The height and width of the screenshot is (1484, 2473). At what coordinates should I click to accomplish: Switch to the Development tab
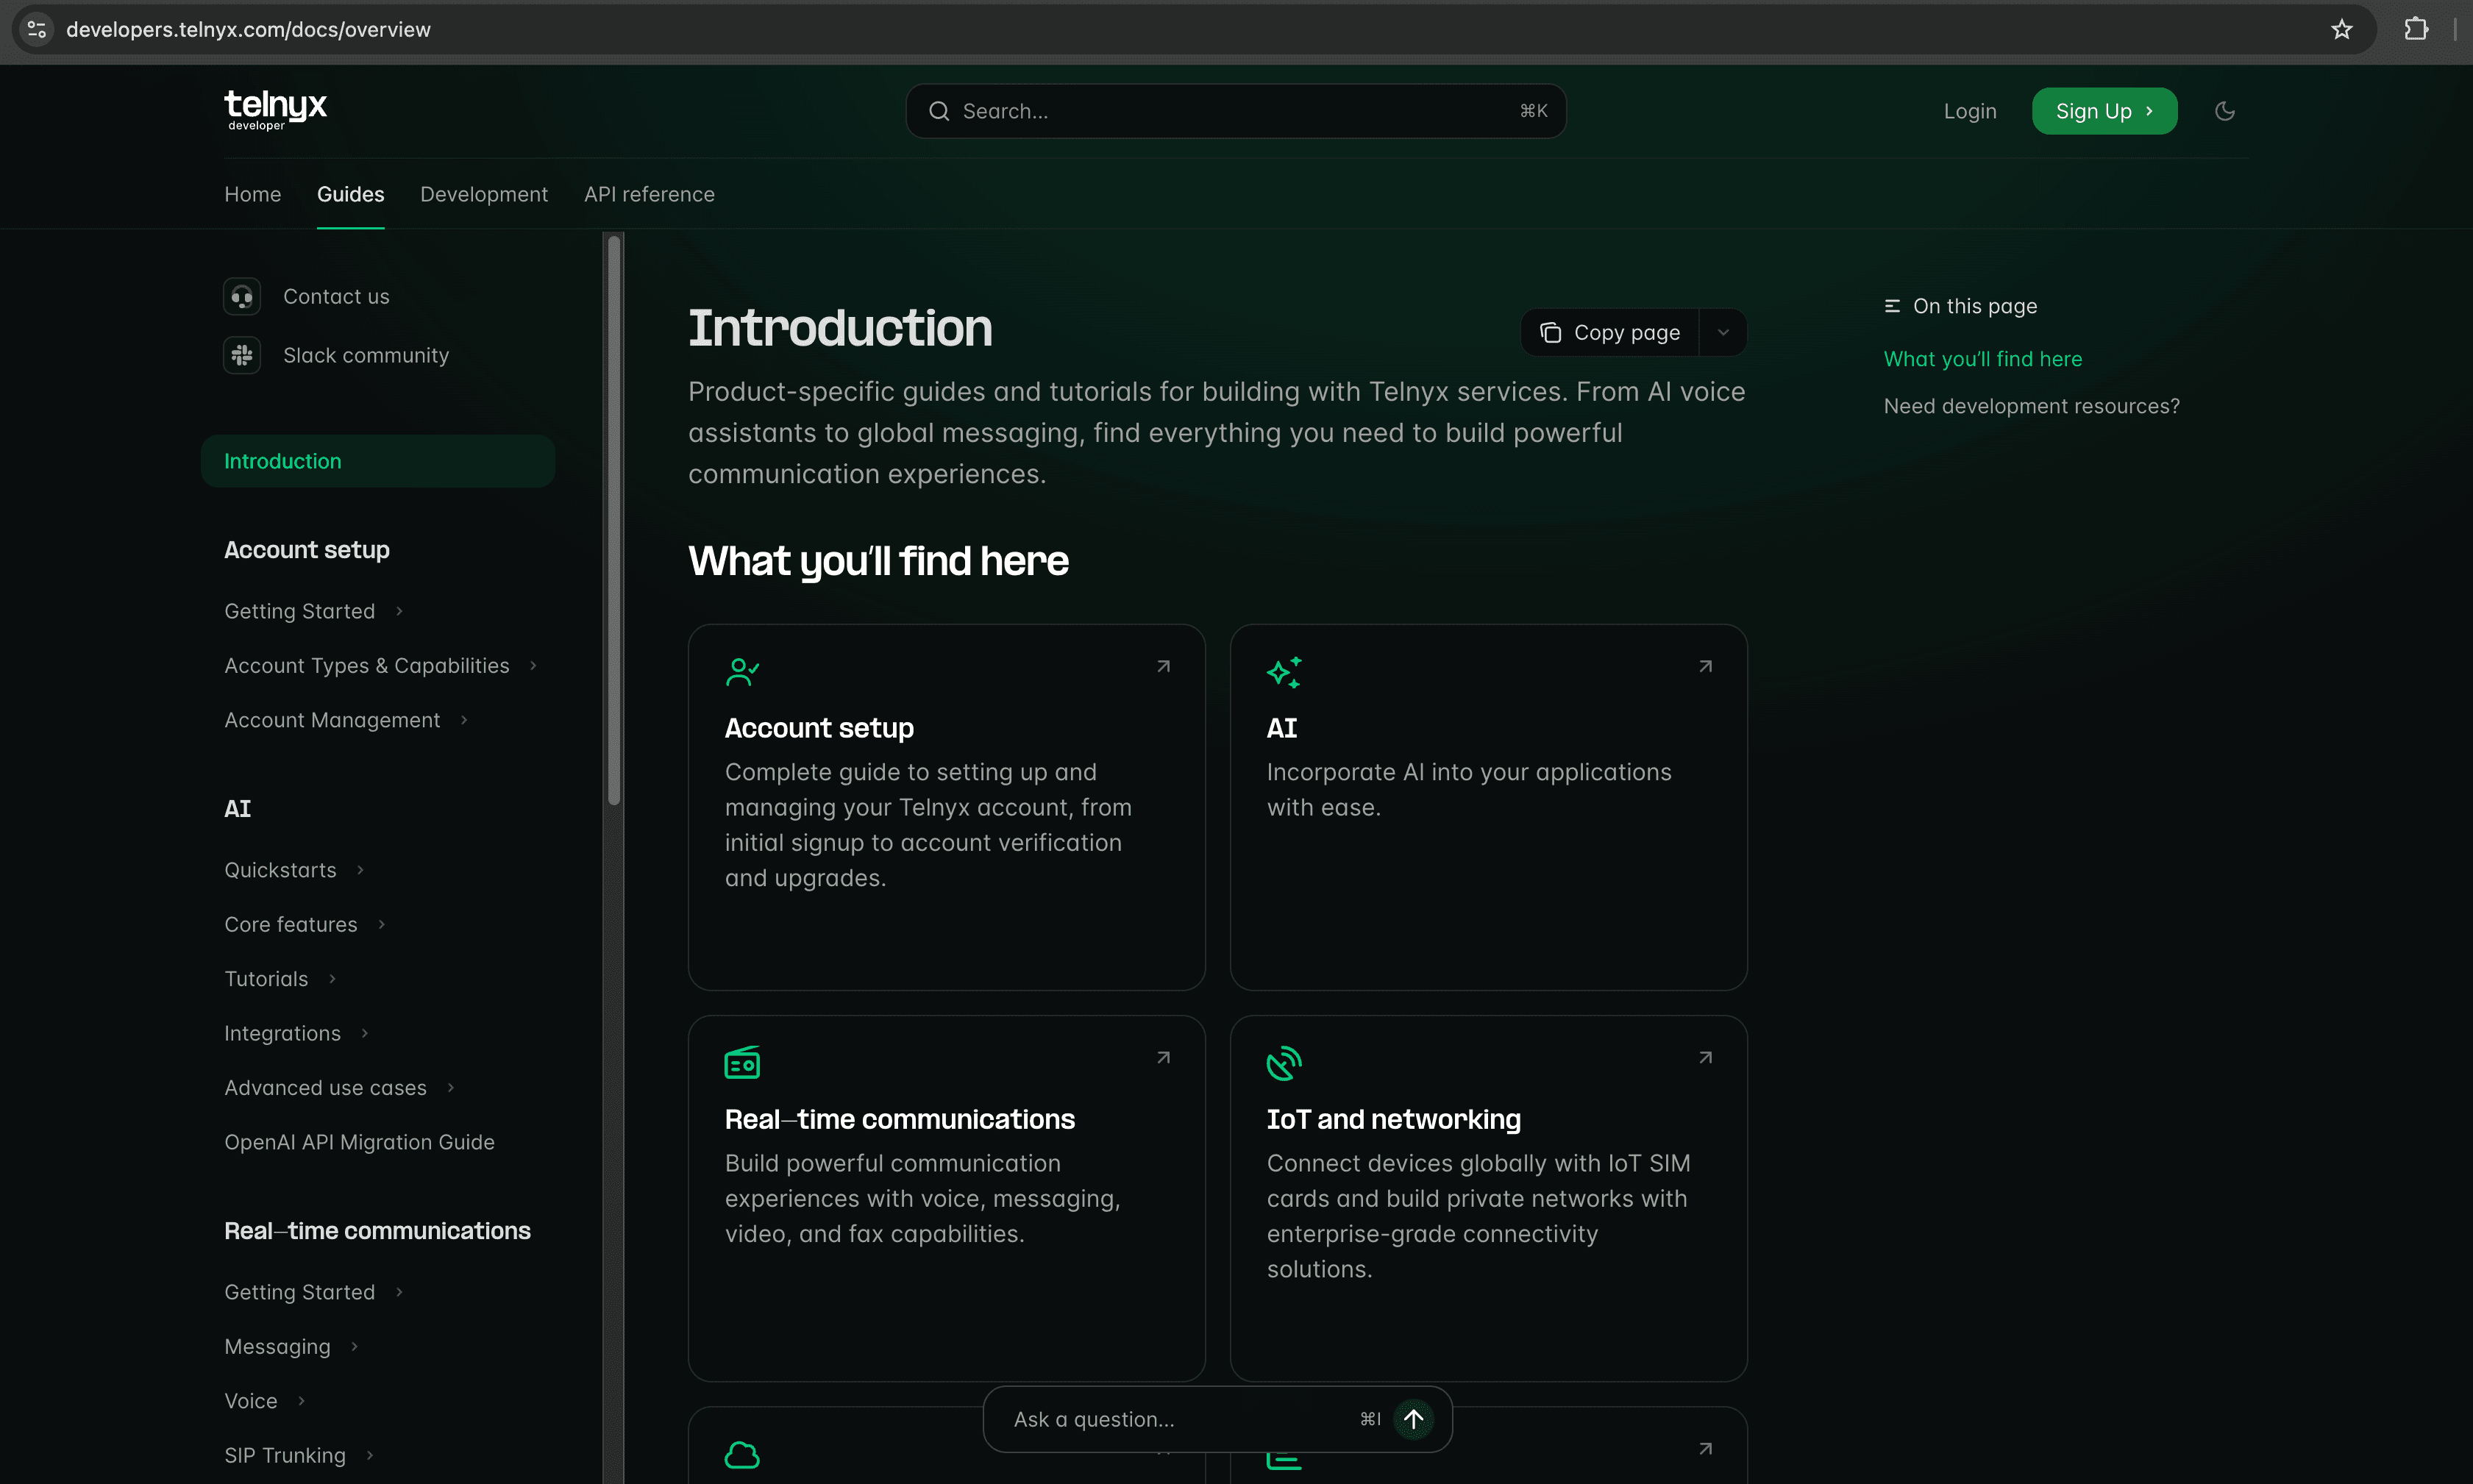[483, 195]
